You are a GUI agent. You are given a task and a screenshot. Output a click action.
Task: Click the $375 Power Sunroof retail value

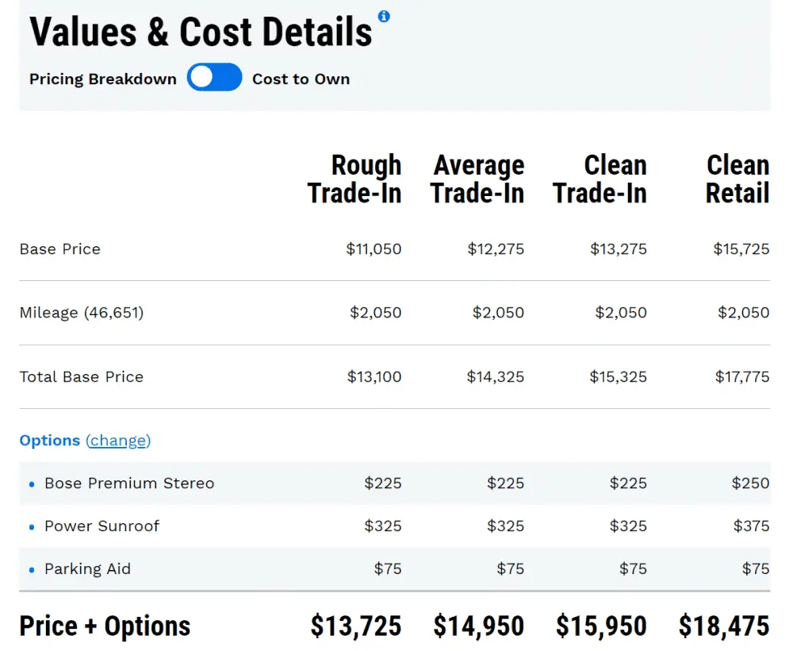coord(751,526)
